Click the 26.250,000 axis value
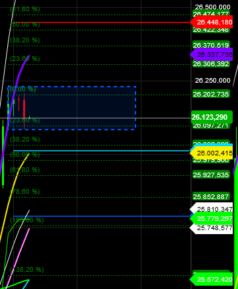 coord(212,80)
